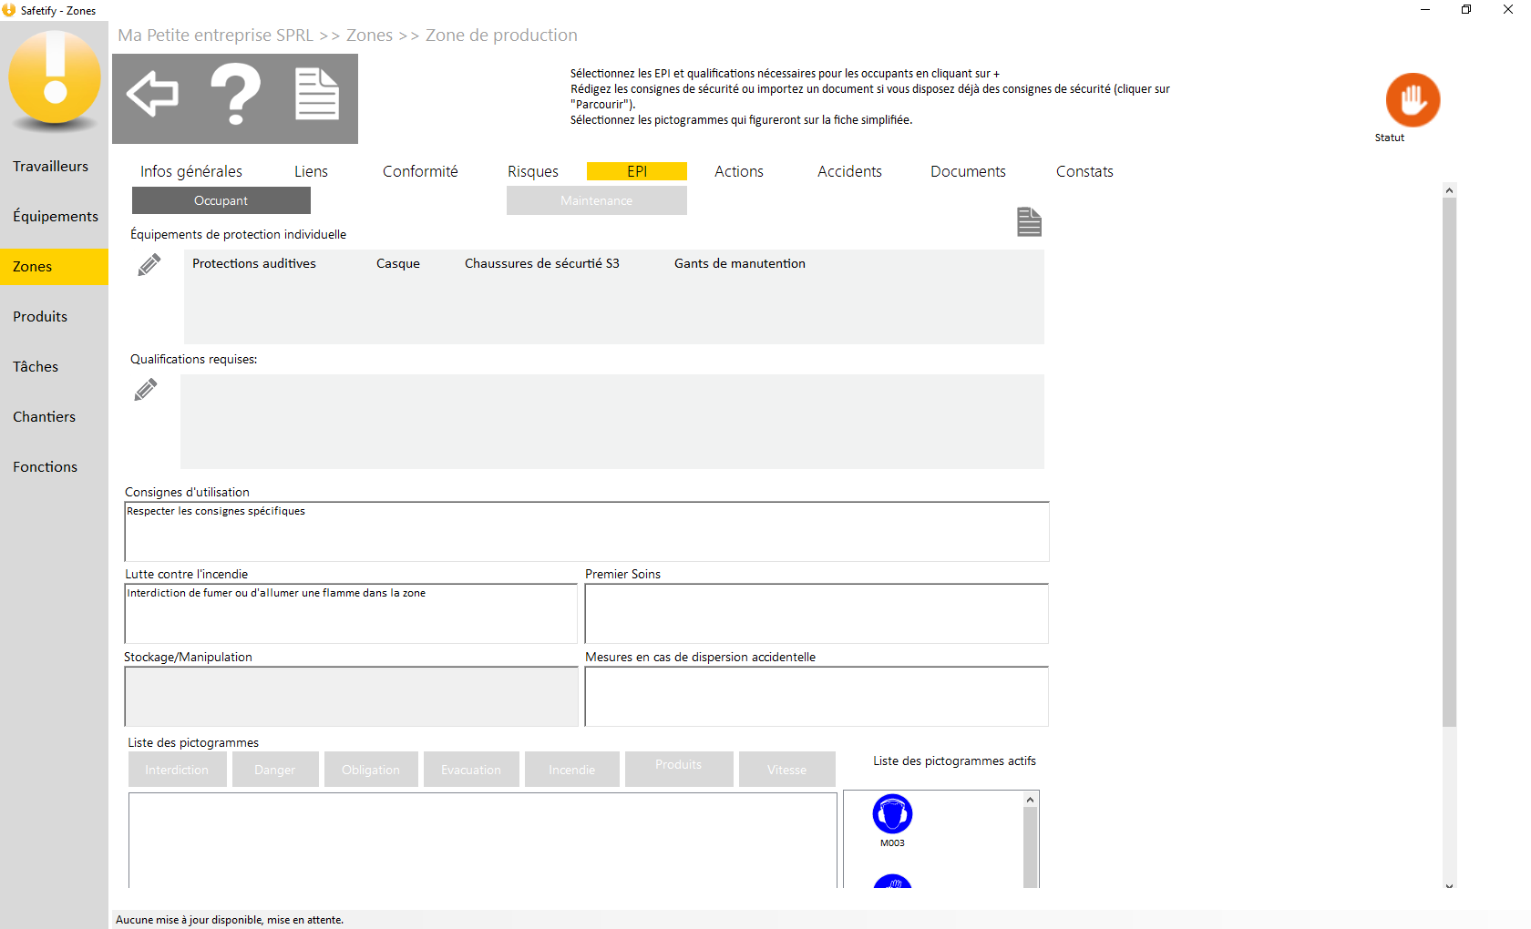The height and width of the screenshot is (929, 1531).
Task: Go to Travailleurs in the sidebar
Action: pyautogui.click(x=51, y=167)
